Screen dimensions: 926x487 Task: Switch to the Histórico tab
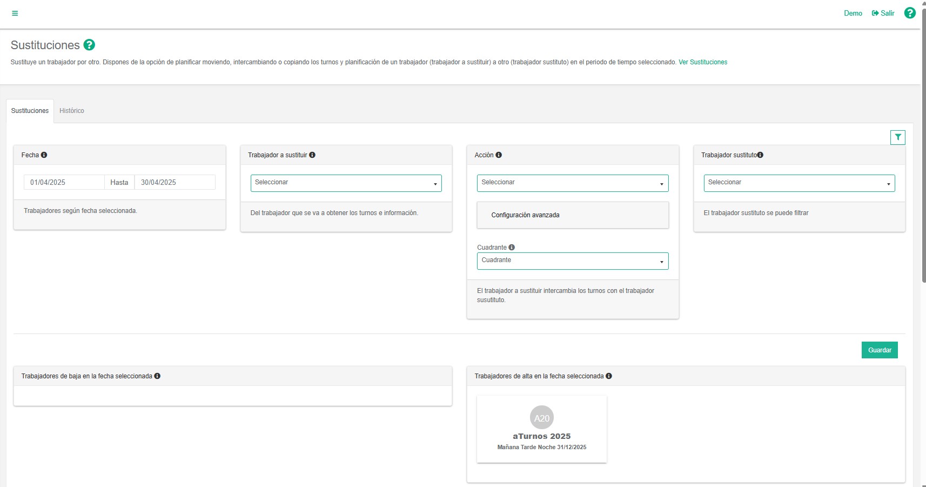[x=72, y=111]
